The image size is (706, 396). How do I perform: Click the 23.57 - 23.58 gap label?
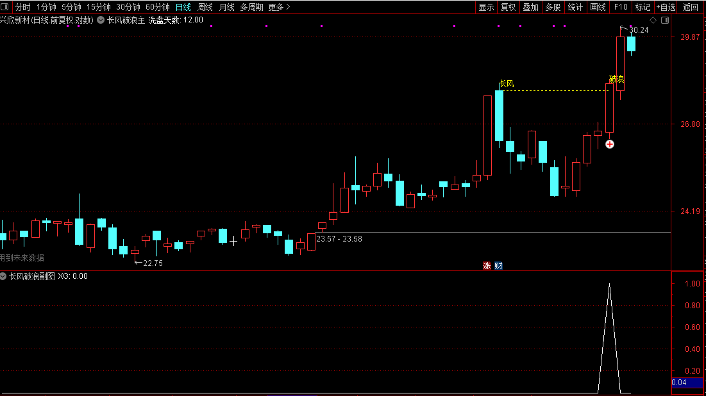click(x=339, y=239)
